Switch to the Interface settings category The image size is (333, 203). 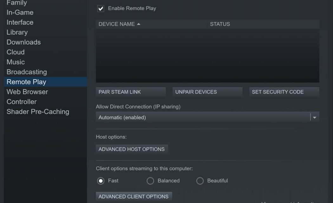45,22
